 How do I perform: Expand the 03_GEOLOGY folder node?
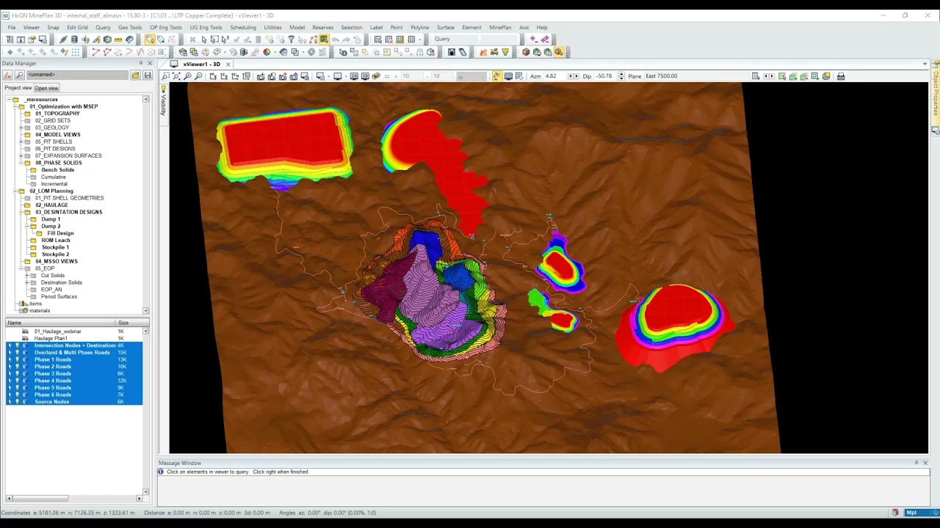pyautogui.click(x=21, y=128)
